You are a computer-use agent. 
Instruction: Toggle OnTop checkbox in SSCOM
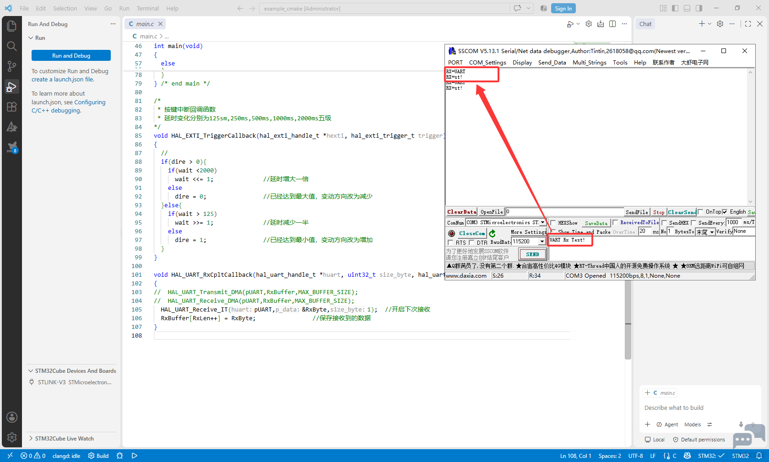click(x=700, y=212)
